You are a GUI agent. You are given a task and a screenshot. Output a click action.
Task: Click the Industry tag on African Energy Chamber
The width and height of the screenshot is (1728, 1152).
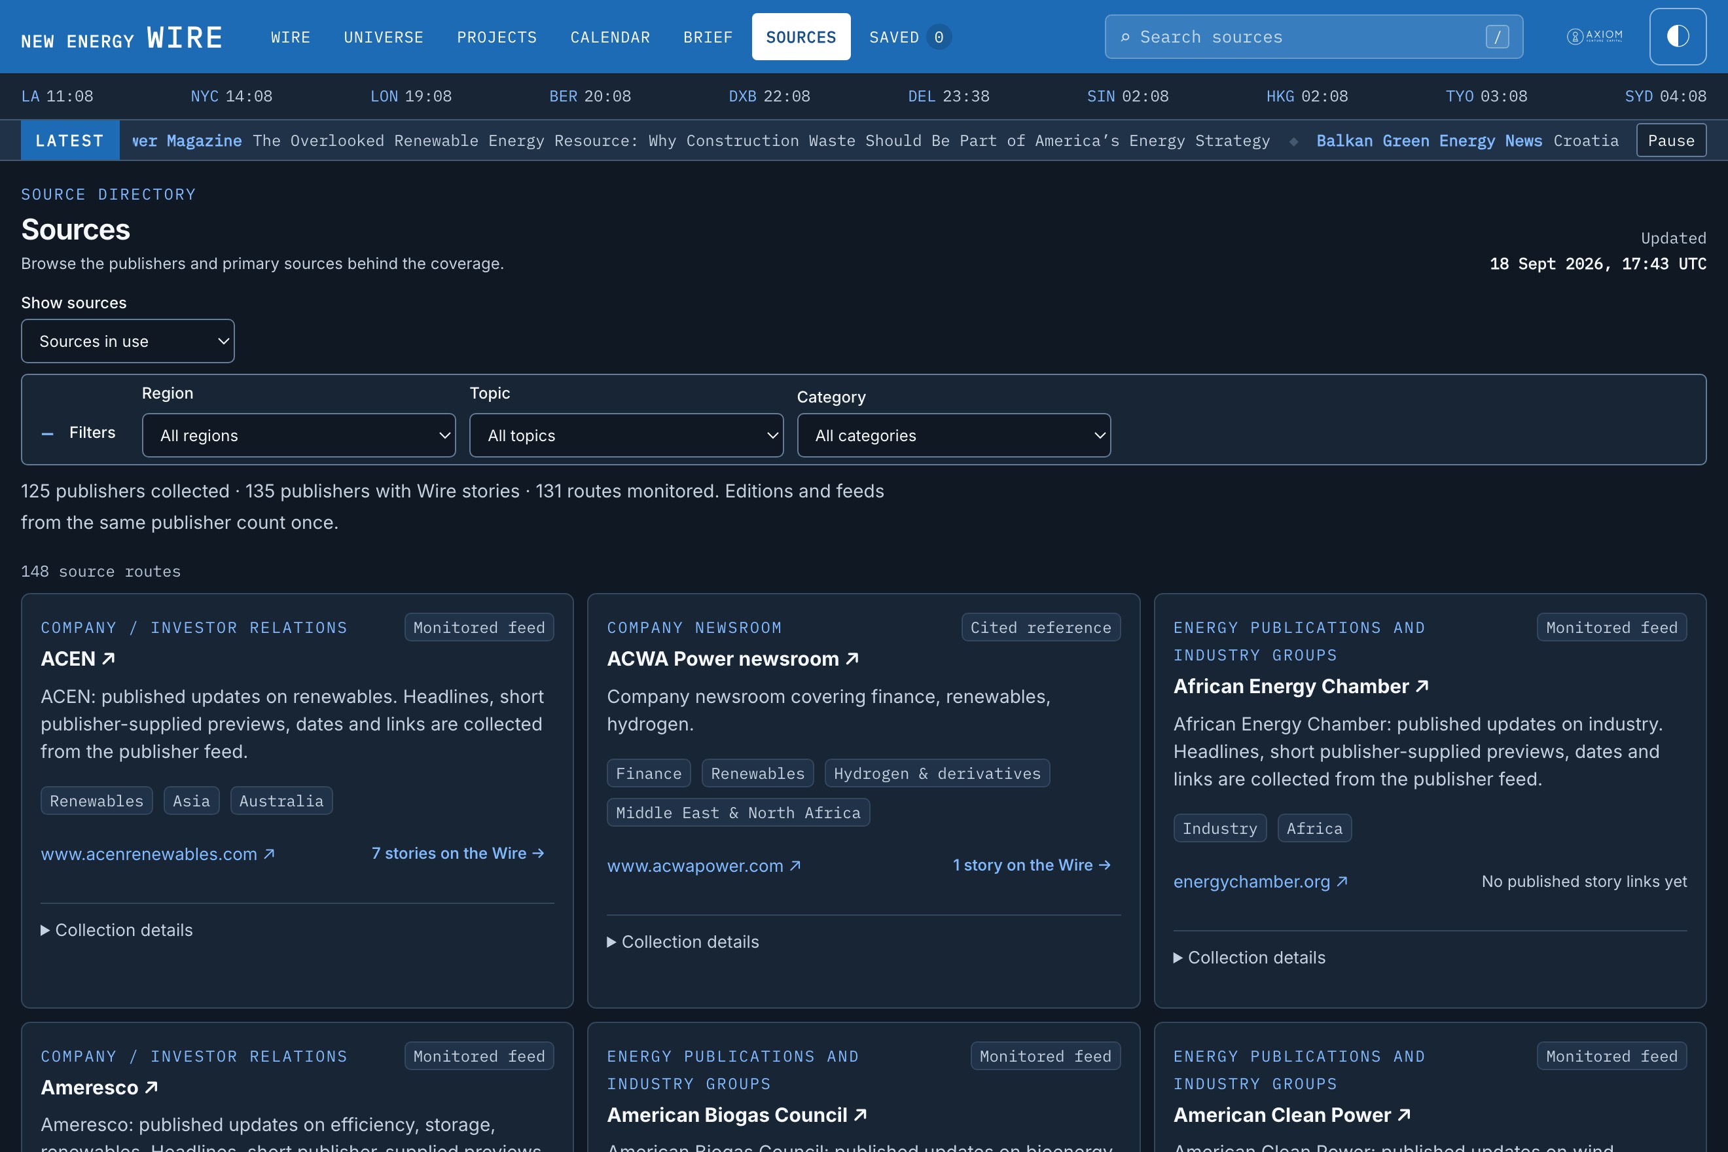[x=1219, y=827]
